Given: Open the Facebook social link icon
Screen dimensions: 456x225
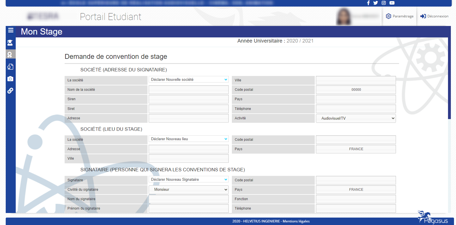Looking at the screenshot, I should point(368,3).
